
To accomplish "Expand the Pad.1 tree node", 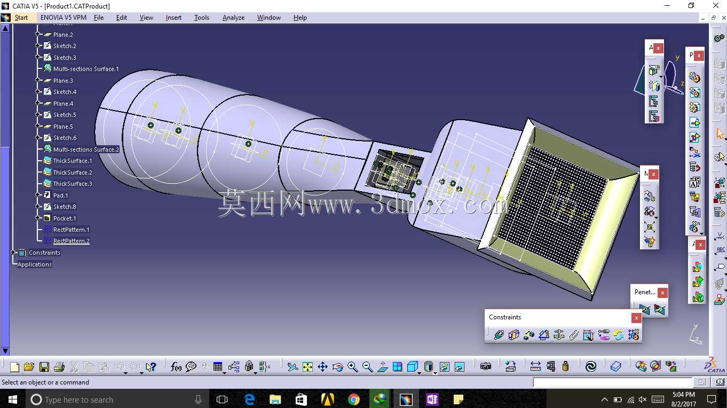I will [38, 195].
